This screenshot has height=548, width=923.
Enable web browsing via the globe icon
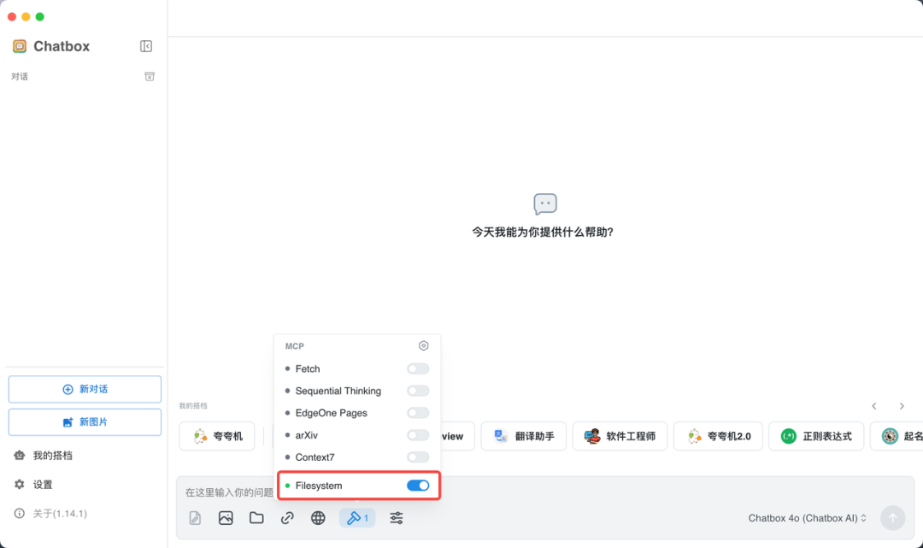[x=318, y=517]
